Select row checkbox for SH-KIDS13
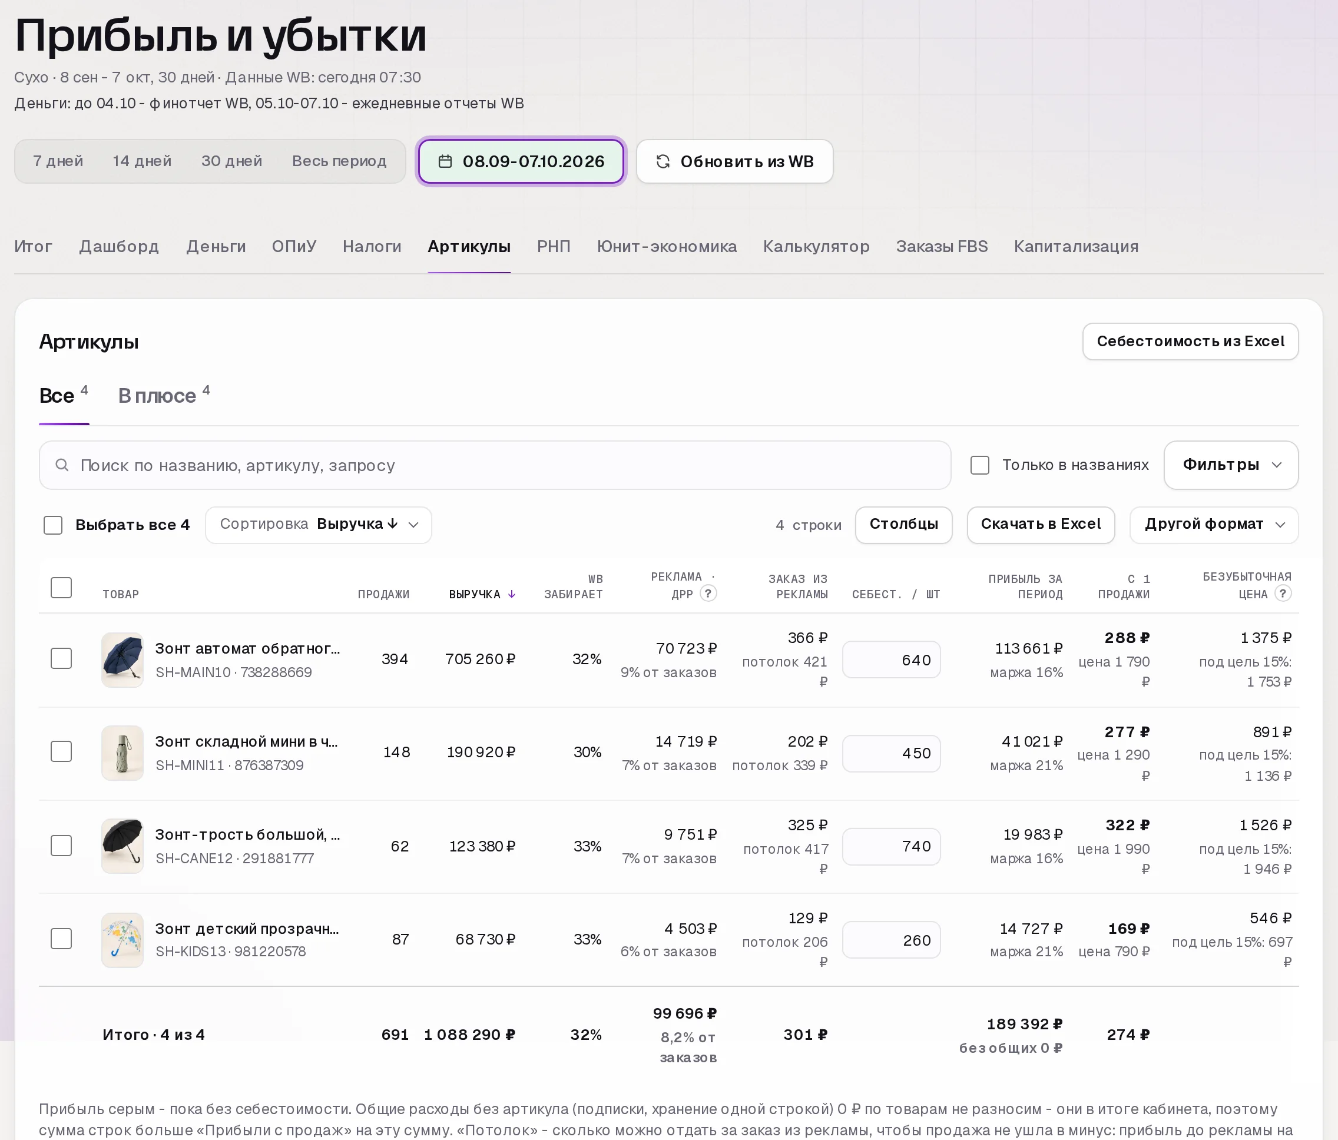This screenshot has height=1140, width=1338. pyautogui.click(x=61, y=939)
